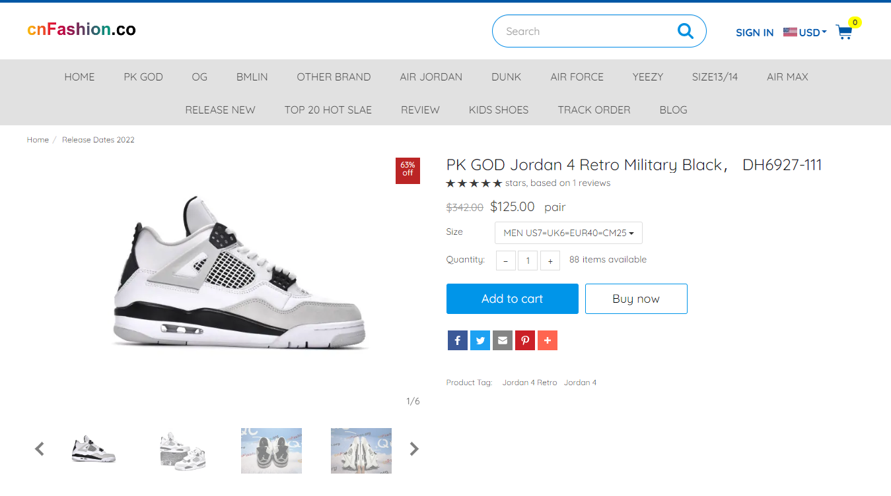This screenshot has height=496, width=891.
Task: Share product on Facebook
Action: [457, 340]
